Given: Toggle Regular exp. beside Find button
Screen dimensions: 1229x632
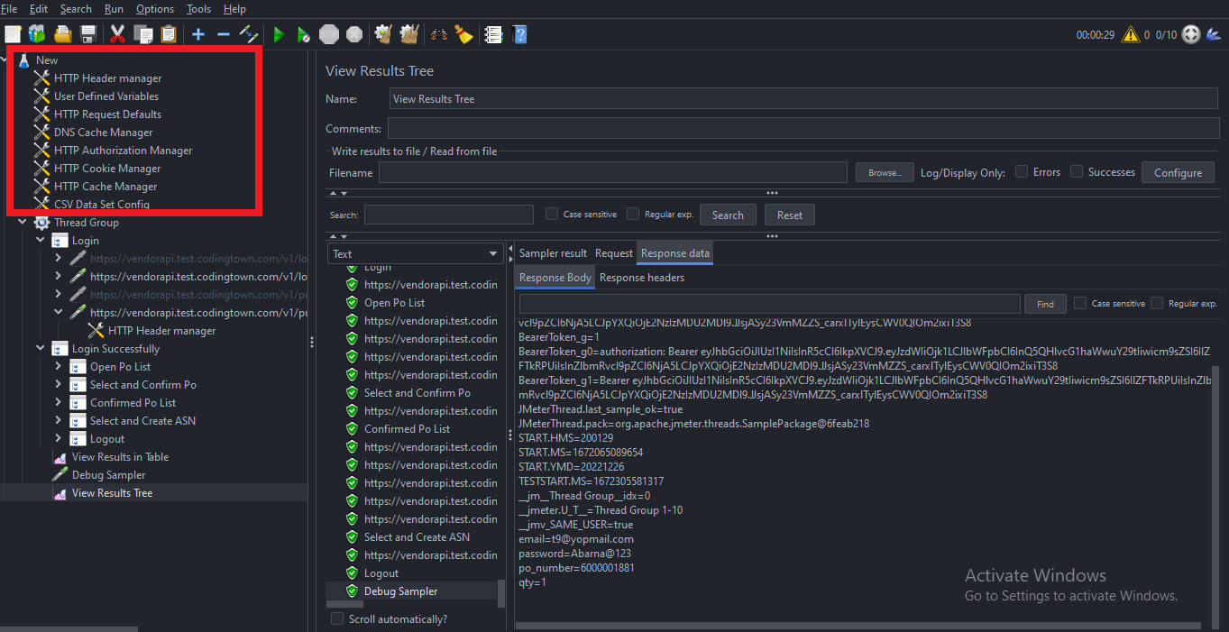Looking at the screenshot, I should (x=1157, y=303).
